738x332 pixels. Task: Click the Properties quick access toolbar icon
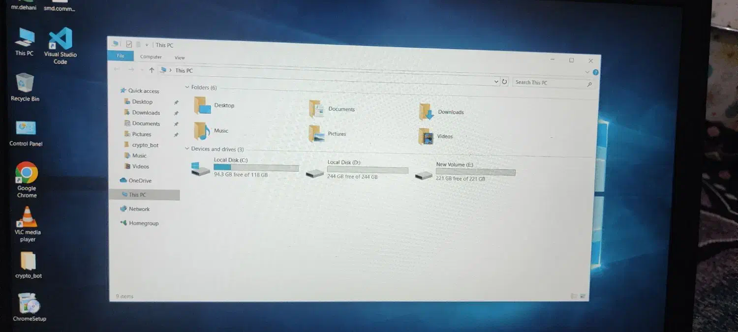point(129,44)
